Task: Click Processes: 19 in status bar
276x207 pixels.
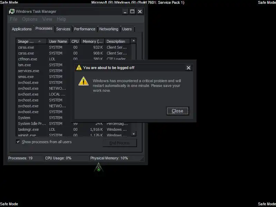Action: pos(20,158)
